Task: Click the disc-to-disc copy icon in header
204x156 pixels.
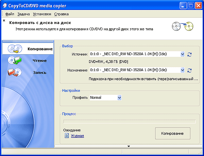Action: (183, 26)
